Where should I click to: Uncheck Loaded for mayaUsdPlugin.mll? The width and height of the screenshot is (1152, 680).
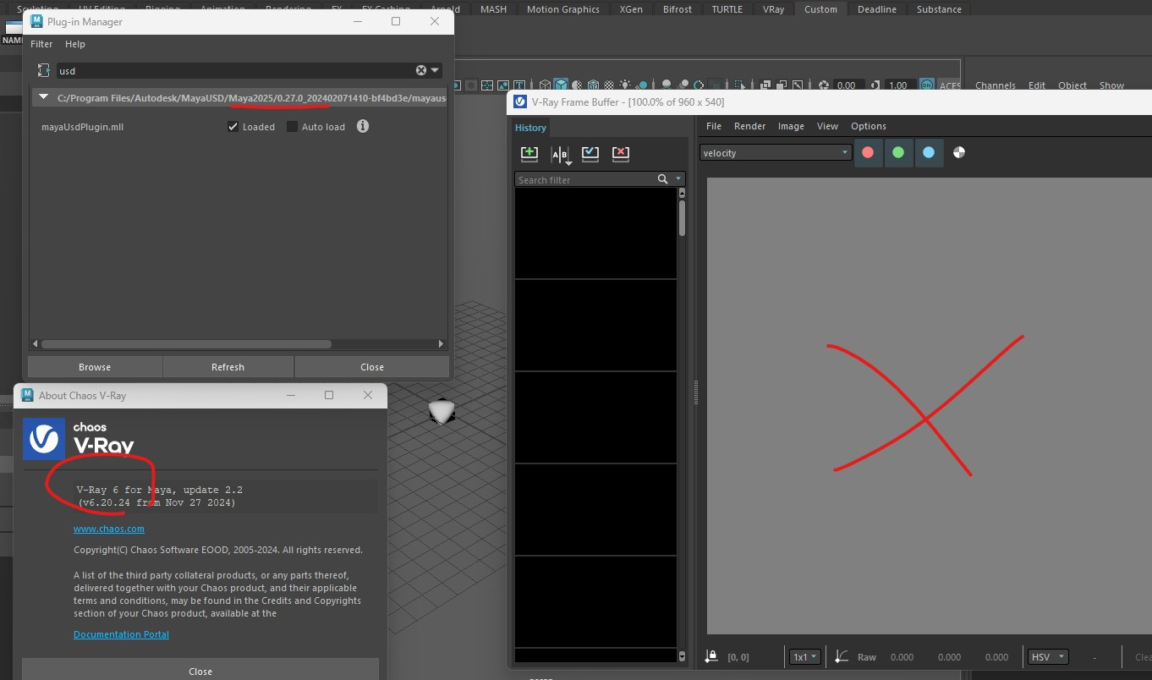[x=233, y=127]
